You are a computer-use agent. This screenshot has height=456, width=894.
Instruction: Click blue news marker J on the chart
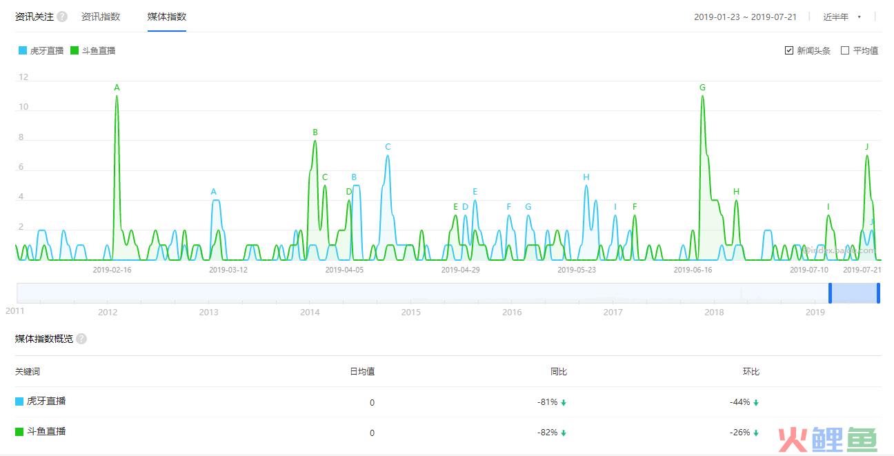pos(871,222)
